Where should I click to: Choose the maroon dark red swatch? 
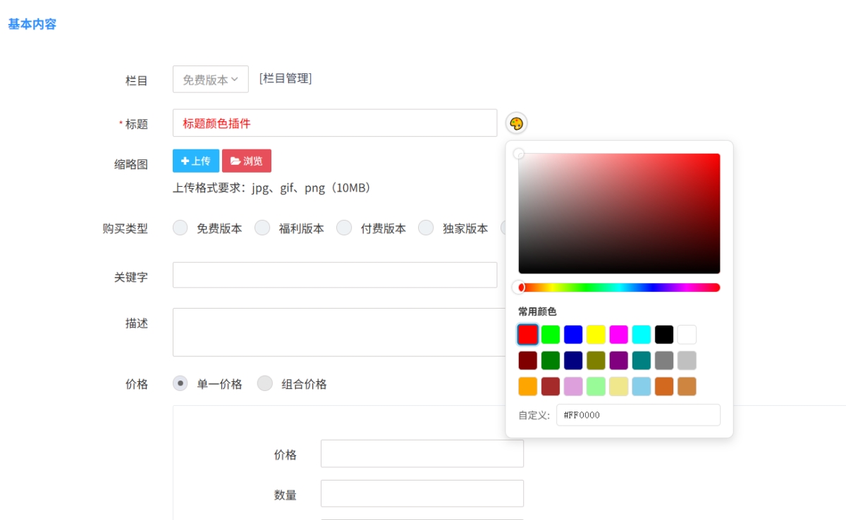[528, 360]
